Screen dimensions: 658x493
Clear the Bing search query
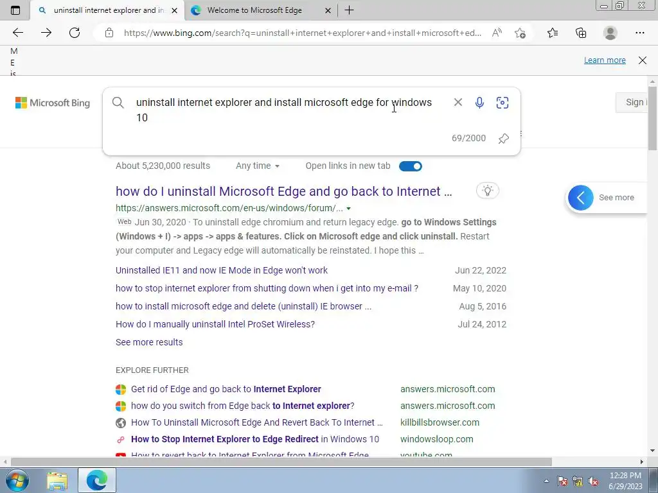pyautogui.click(x=458, y=102)
